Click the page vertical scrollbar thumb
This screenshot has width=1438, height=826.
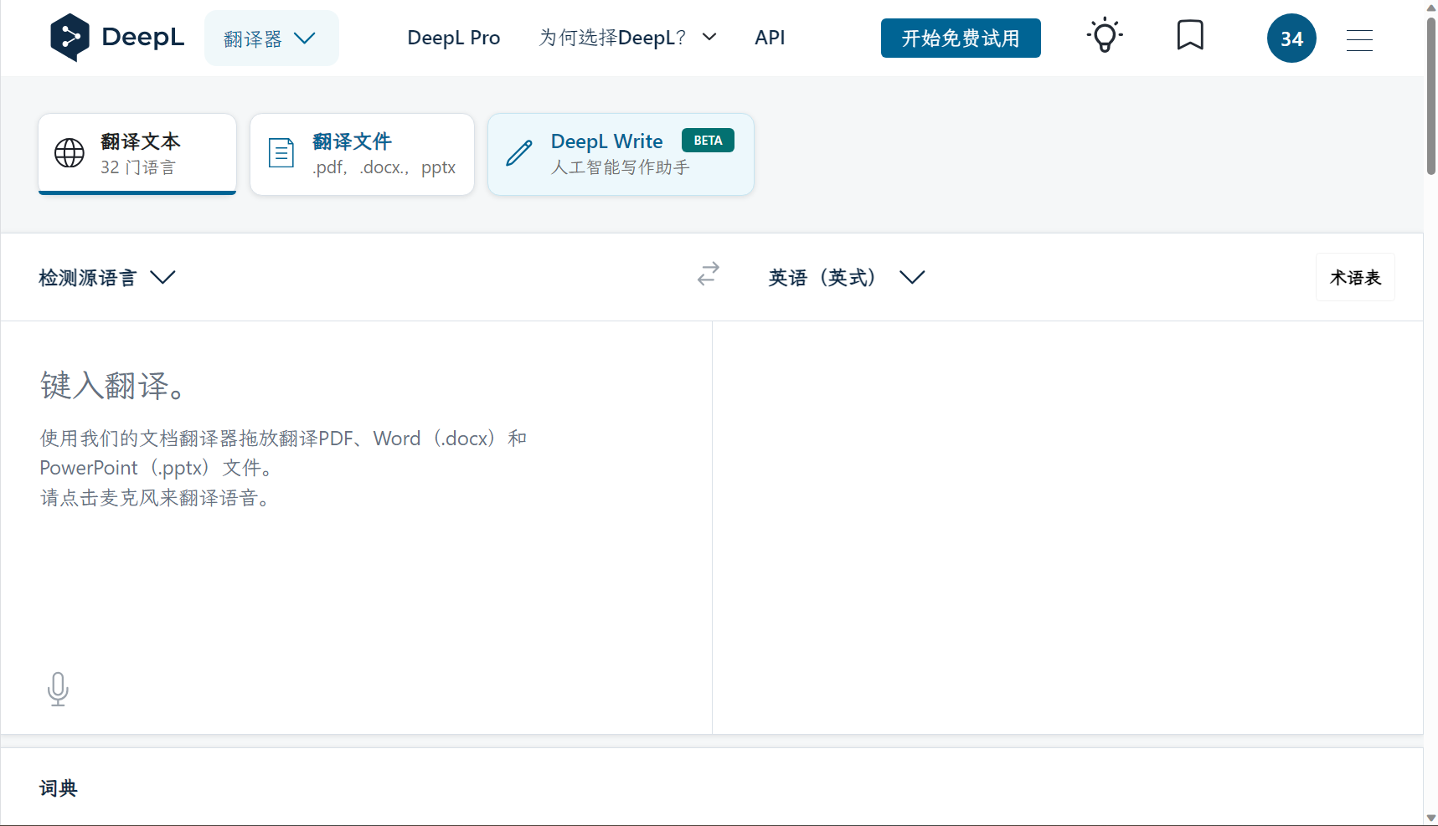1430,96
